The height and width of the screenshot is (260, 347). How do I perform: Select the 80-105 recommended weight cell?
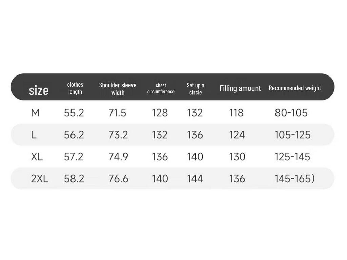(x=291, y=113)
